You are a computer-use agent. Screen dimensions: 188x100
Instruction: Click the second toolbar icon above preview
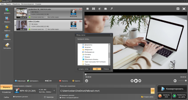[x=93, y=9]
